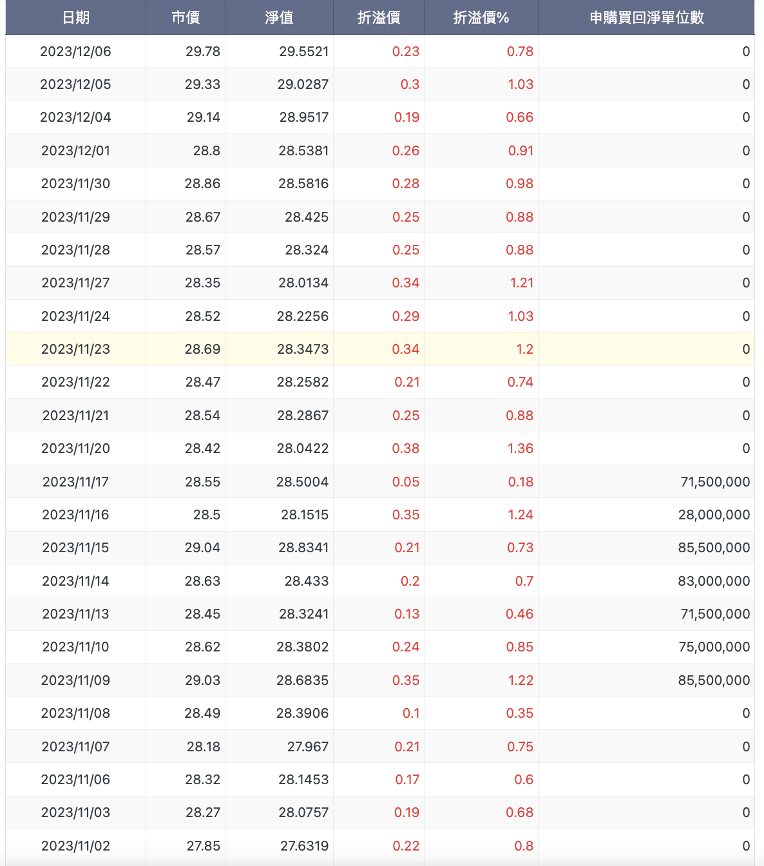Viewport: 764px width, 866px height.
Task: Click the 日期 column header
Action: 76,17
